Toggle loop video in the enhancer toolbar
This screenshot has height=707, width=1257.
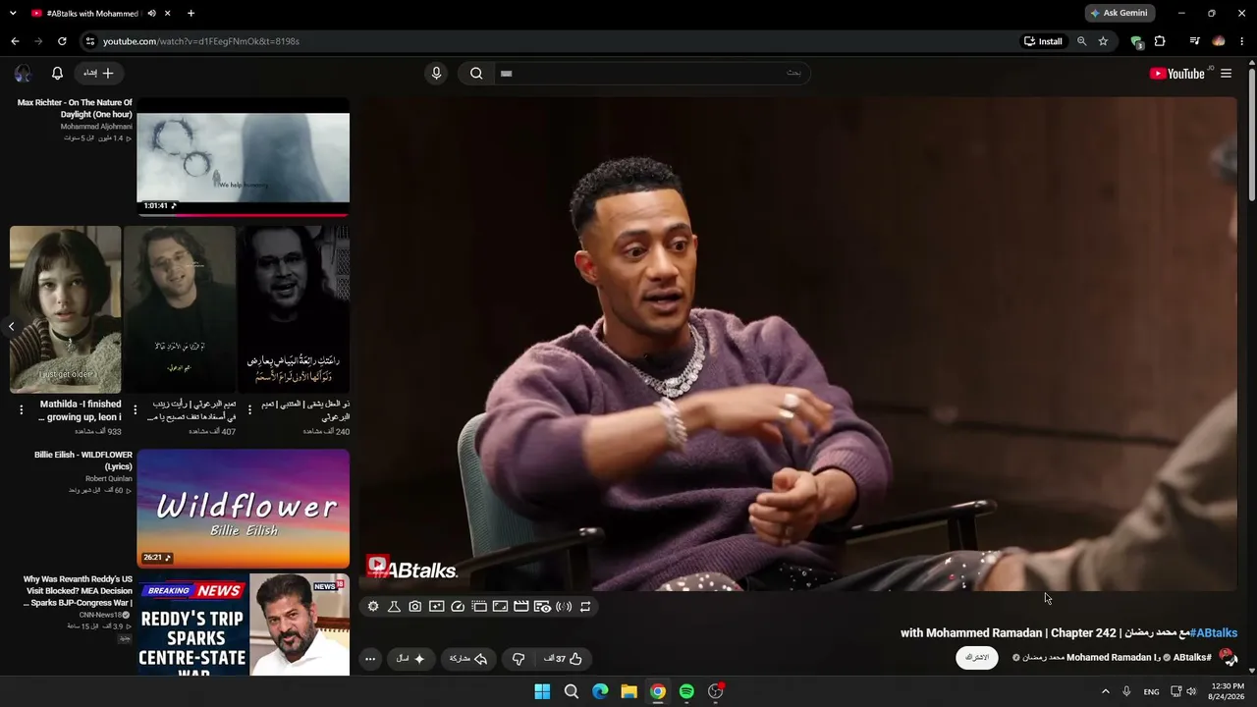pyautogui.click(x=585, y=607)
